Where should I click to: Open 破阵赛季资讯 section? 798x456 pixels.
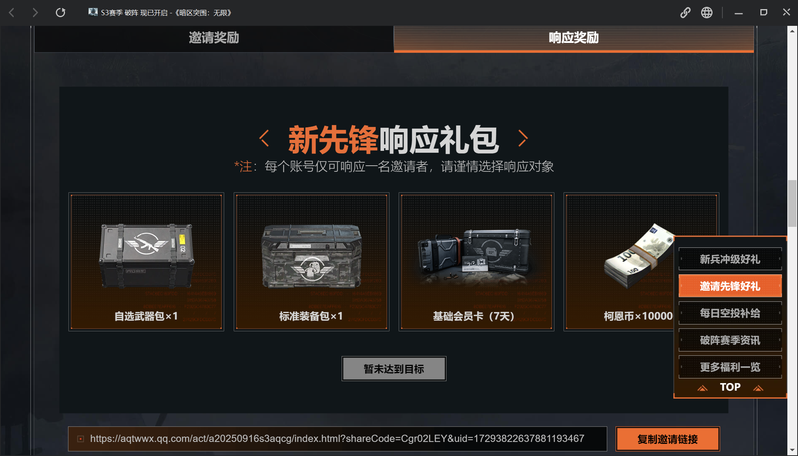730,340
